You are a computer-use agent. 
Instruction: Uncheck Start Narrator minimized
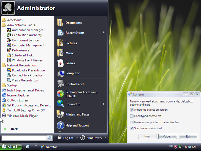pyautogui.click(x=132, y=128)
